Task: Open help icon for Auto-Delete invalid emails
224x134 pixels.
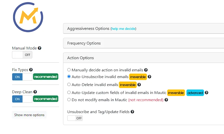Action: coord(139,85)
